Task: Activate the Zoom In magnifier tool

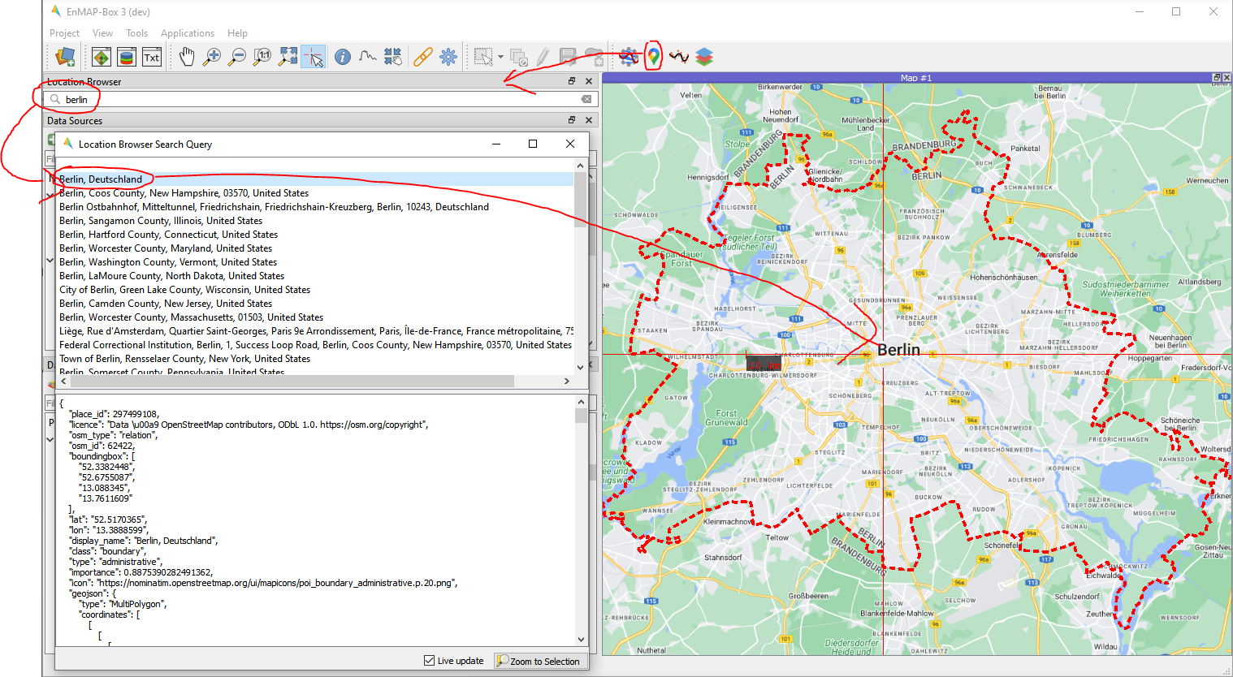Action: point(212,57)
